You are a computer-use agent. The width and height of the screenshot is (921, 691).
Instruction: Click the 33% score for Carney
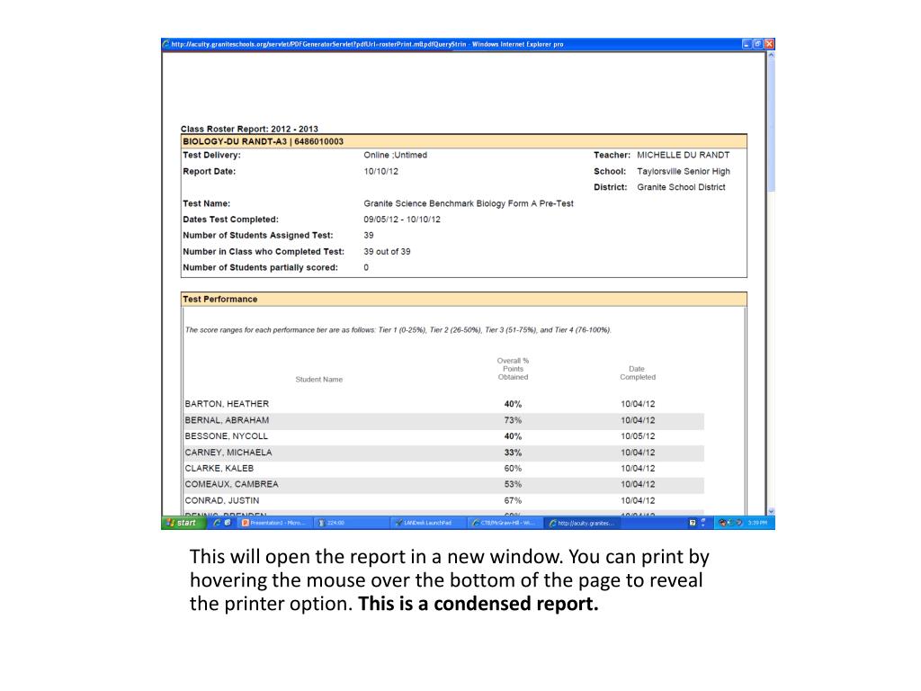pyautogui.click(x=513, y=453)
